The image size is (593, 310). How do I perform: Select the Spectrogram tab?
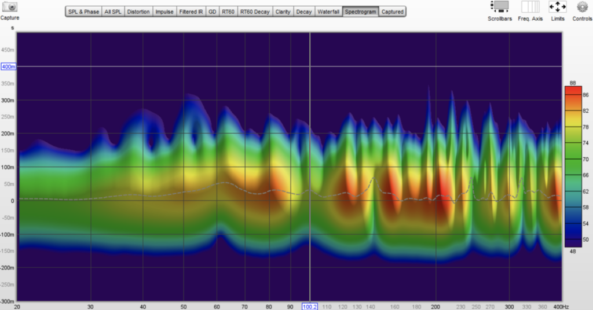[x=361, y=12]
